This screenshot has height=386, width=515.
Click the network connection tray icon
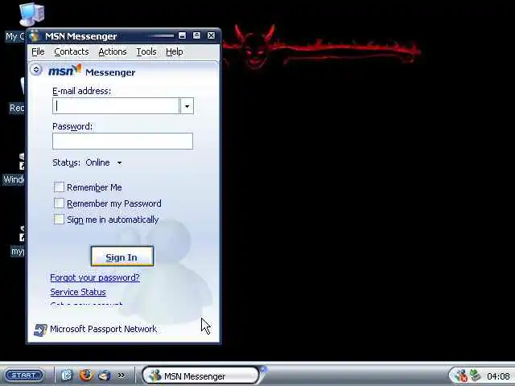(x=475, y=376)
